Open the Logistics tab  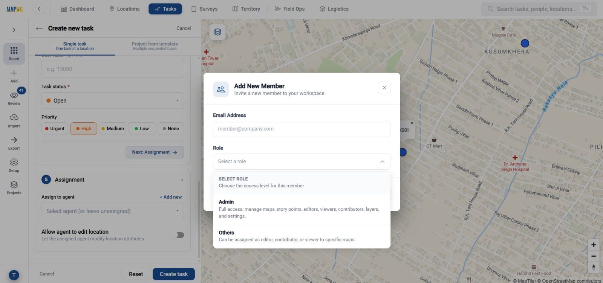pyautogui.click(x=334, y=9)
